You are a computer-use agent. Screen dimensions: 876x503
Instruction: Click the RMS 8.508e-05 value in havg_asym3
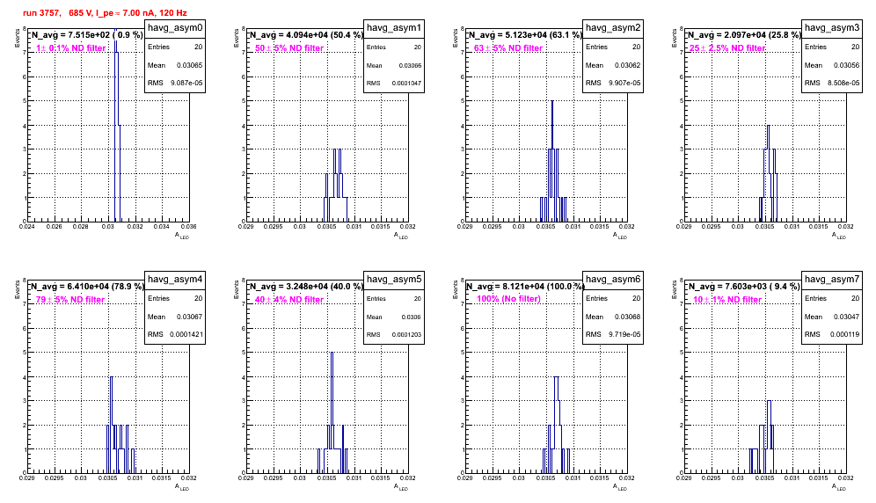(x=843, y=84)
